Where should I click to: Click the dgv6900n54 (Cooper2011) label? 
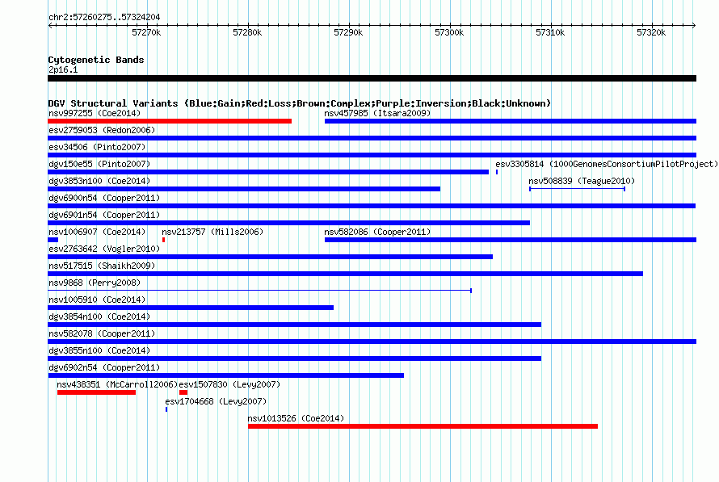pos(104,198)
